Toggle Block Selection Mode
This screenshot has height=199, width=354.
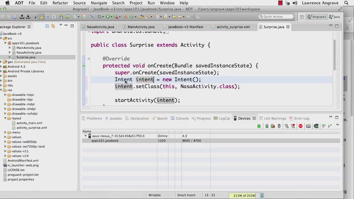point(48,17)
